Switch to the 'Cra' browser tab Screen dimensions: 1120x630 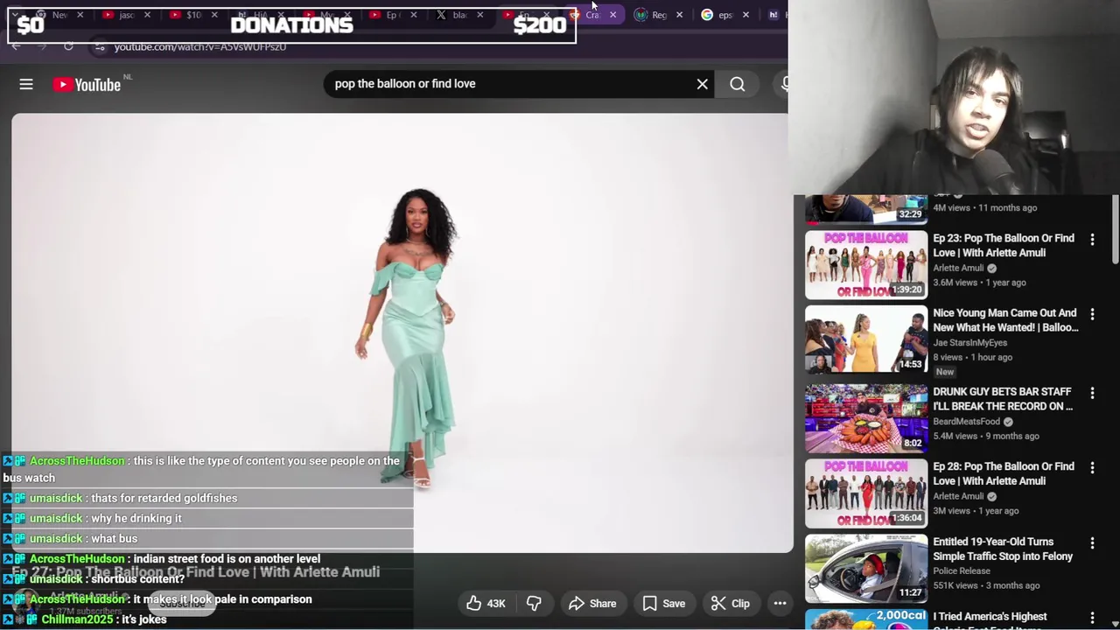tap(591, 15)
